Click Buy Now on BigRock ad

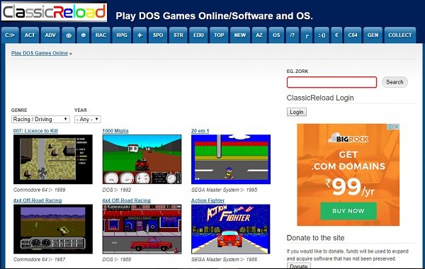pyautogui.click(x=348, y=211)
